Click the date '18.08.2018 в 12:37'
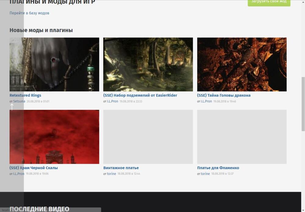The width and height of the screenshot is (305, 212). [x=223, y=173]
